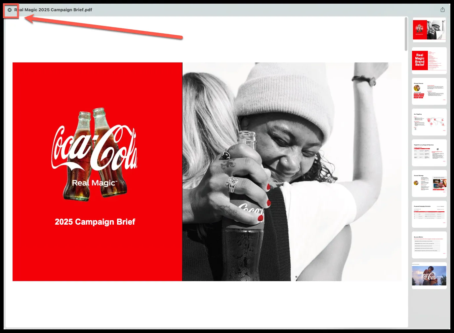The width and height of the screenshot is (454, 333).
Task: Click the share icon in title bar
Action: coord(442,10)
